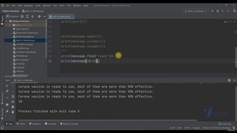Select Datatypes.py in project tree

click(x=22, y=56)
